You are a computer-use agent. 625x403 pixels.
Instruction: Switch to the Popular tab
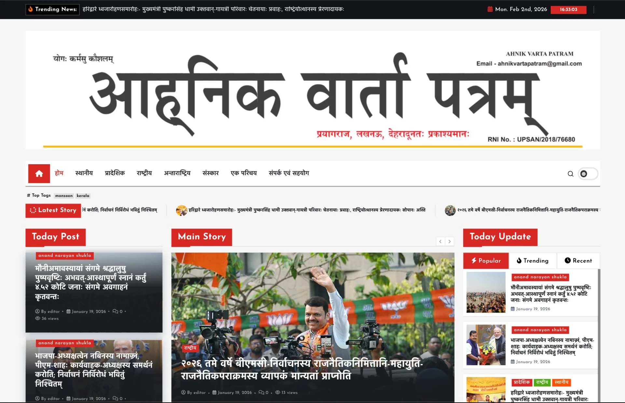pyautogui.click(x=486, y=261)
